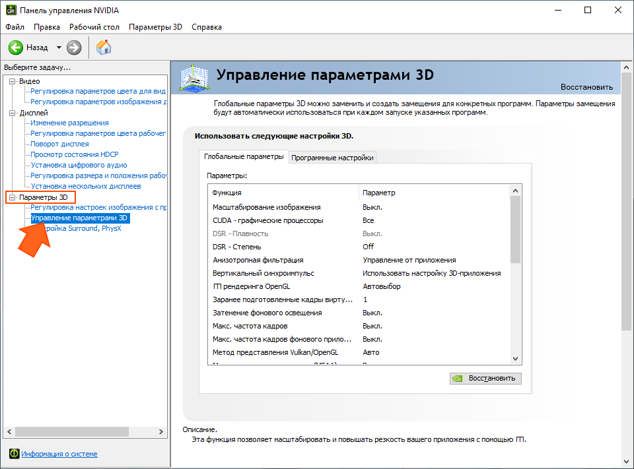Click task tree scroll-right arrow
The width and height of the screenshot is (634, 469).
coord(161,431)
